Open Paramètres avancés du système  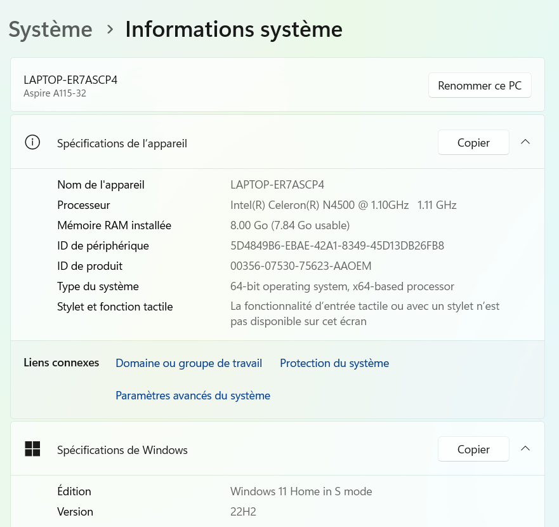tap(193, 396)
